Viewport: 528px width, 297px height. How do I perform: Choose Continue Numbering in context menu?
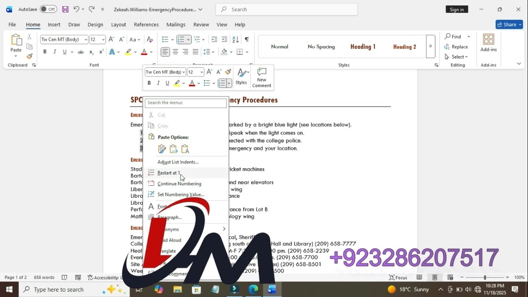(x=186, y=184)
